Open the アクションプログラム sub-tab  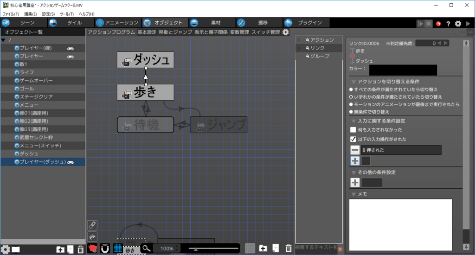coord(111,32)
